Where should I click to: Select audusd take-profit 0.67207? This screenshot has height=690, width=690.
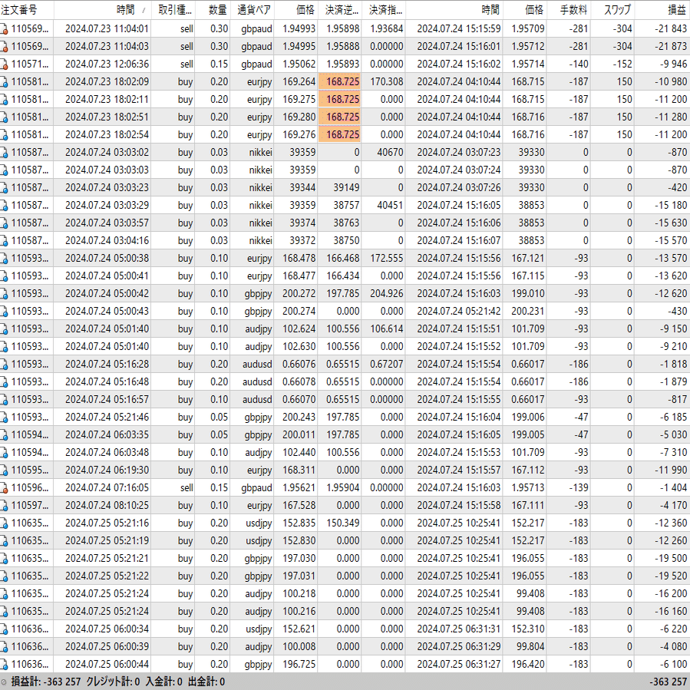[386, 365]
